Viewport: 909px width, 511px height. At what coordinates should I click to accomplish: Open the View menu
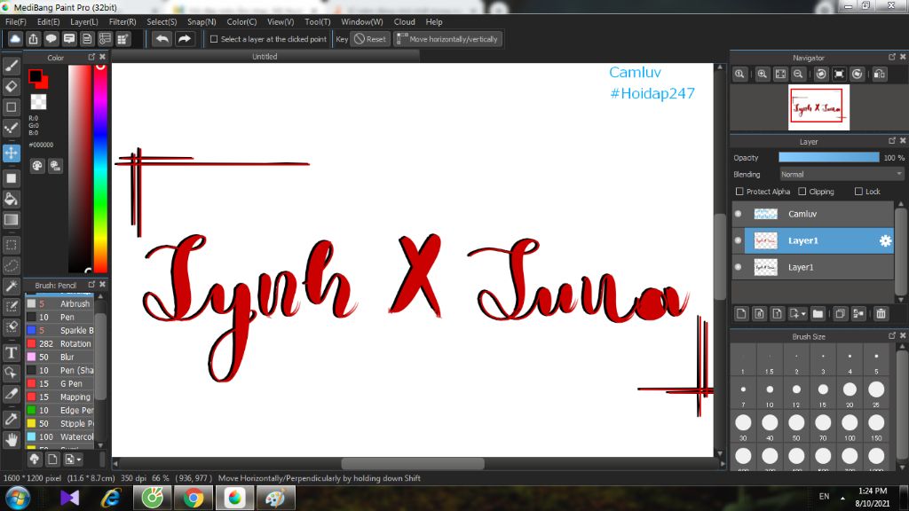pos(281,21)
